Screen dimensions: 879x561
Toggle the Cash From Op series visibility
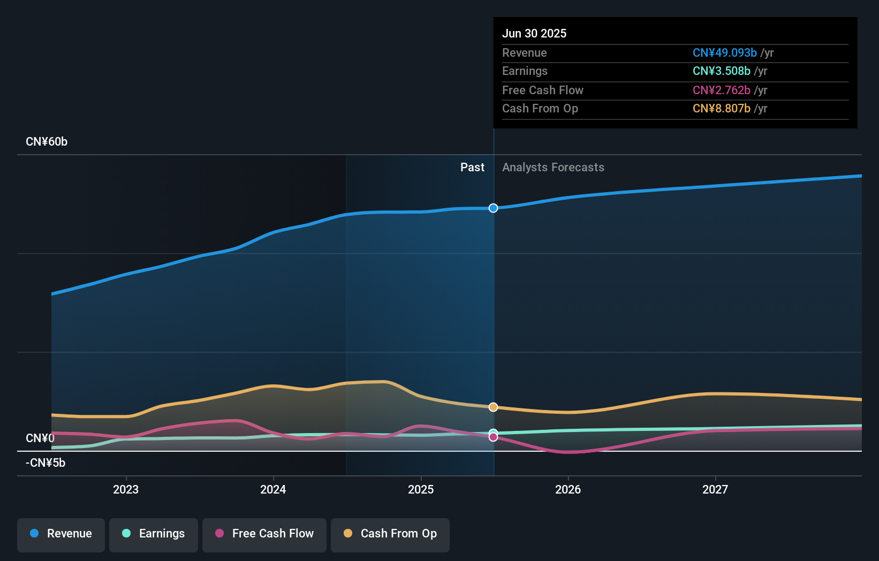tap(390, 534)
